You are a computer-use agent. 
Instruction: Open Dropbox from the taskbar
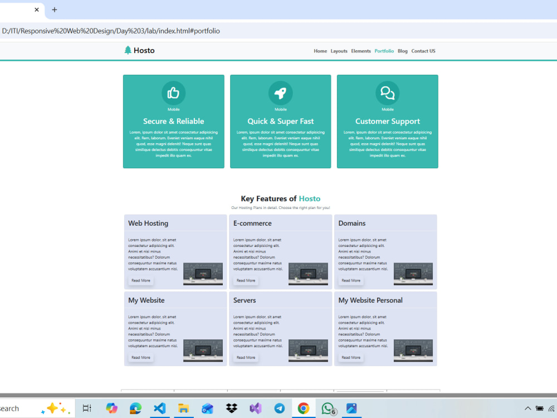tap(232, 408)
